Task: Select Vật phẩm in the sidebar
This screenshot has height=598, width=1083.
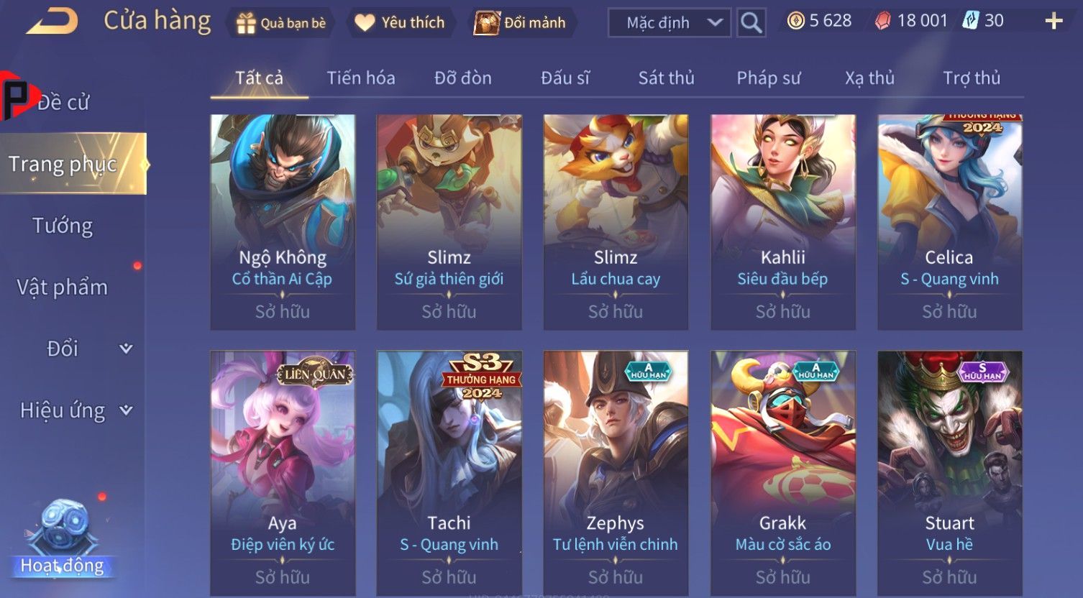Action: pyautogui.click(x=63, y=287)
